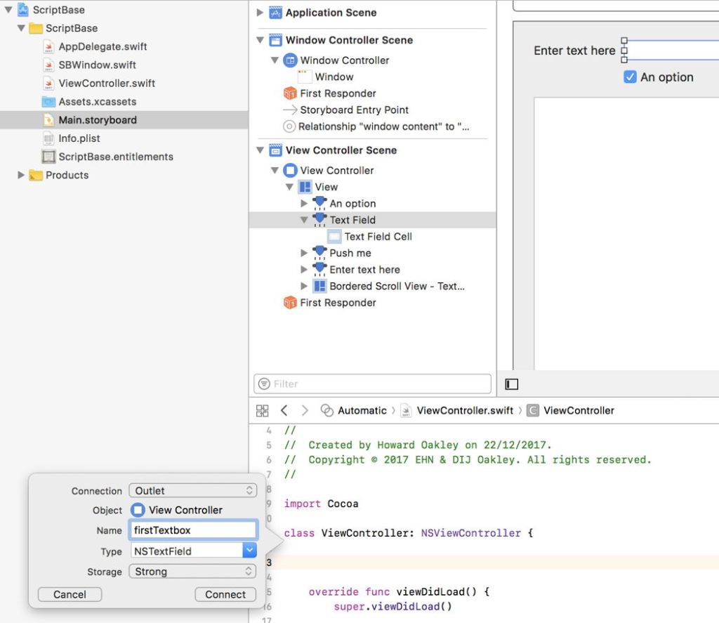The width and height of the screenshot is (719, 623).
Task: Open the Type NSTextField combo box arrow
Action: tap(249, 551)
